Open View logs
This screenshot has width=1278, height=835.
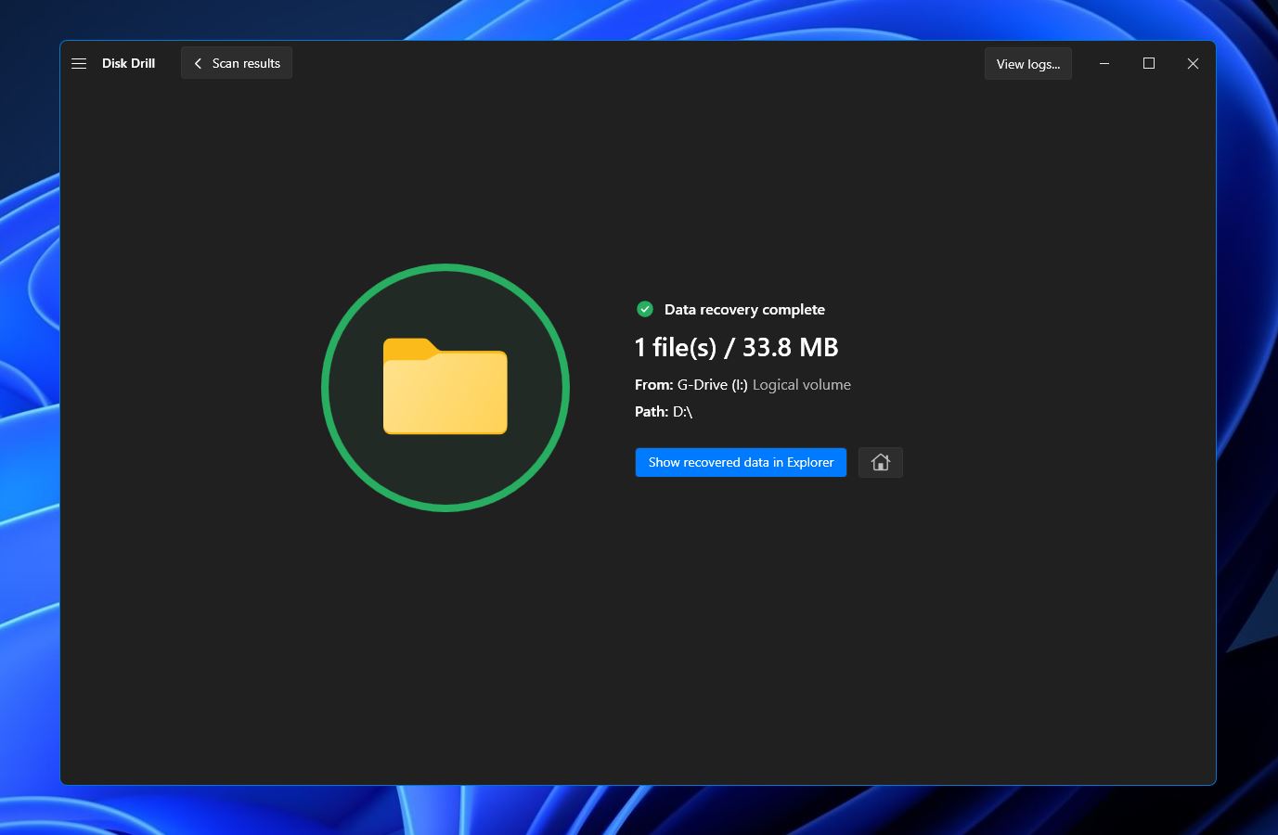[x=1027, y=64]
